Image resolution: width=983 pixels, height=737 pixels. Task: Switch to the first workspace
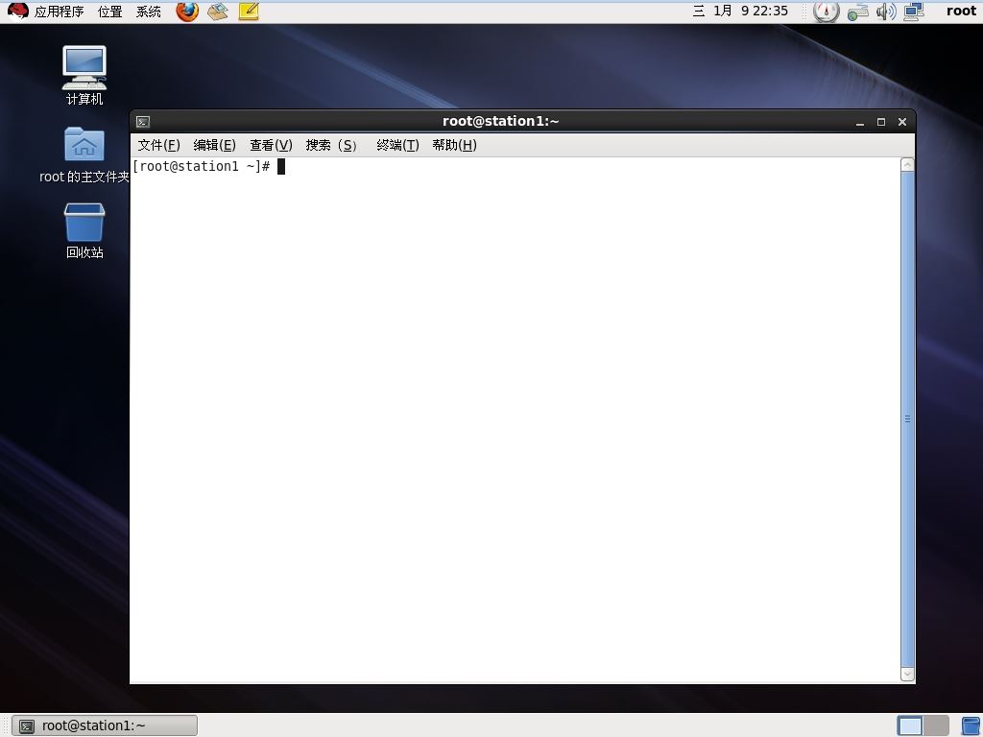(x=910, y=725)
